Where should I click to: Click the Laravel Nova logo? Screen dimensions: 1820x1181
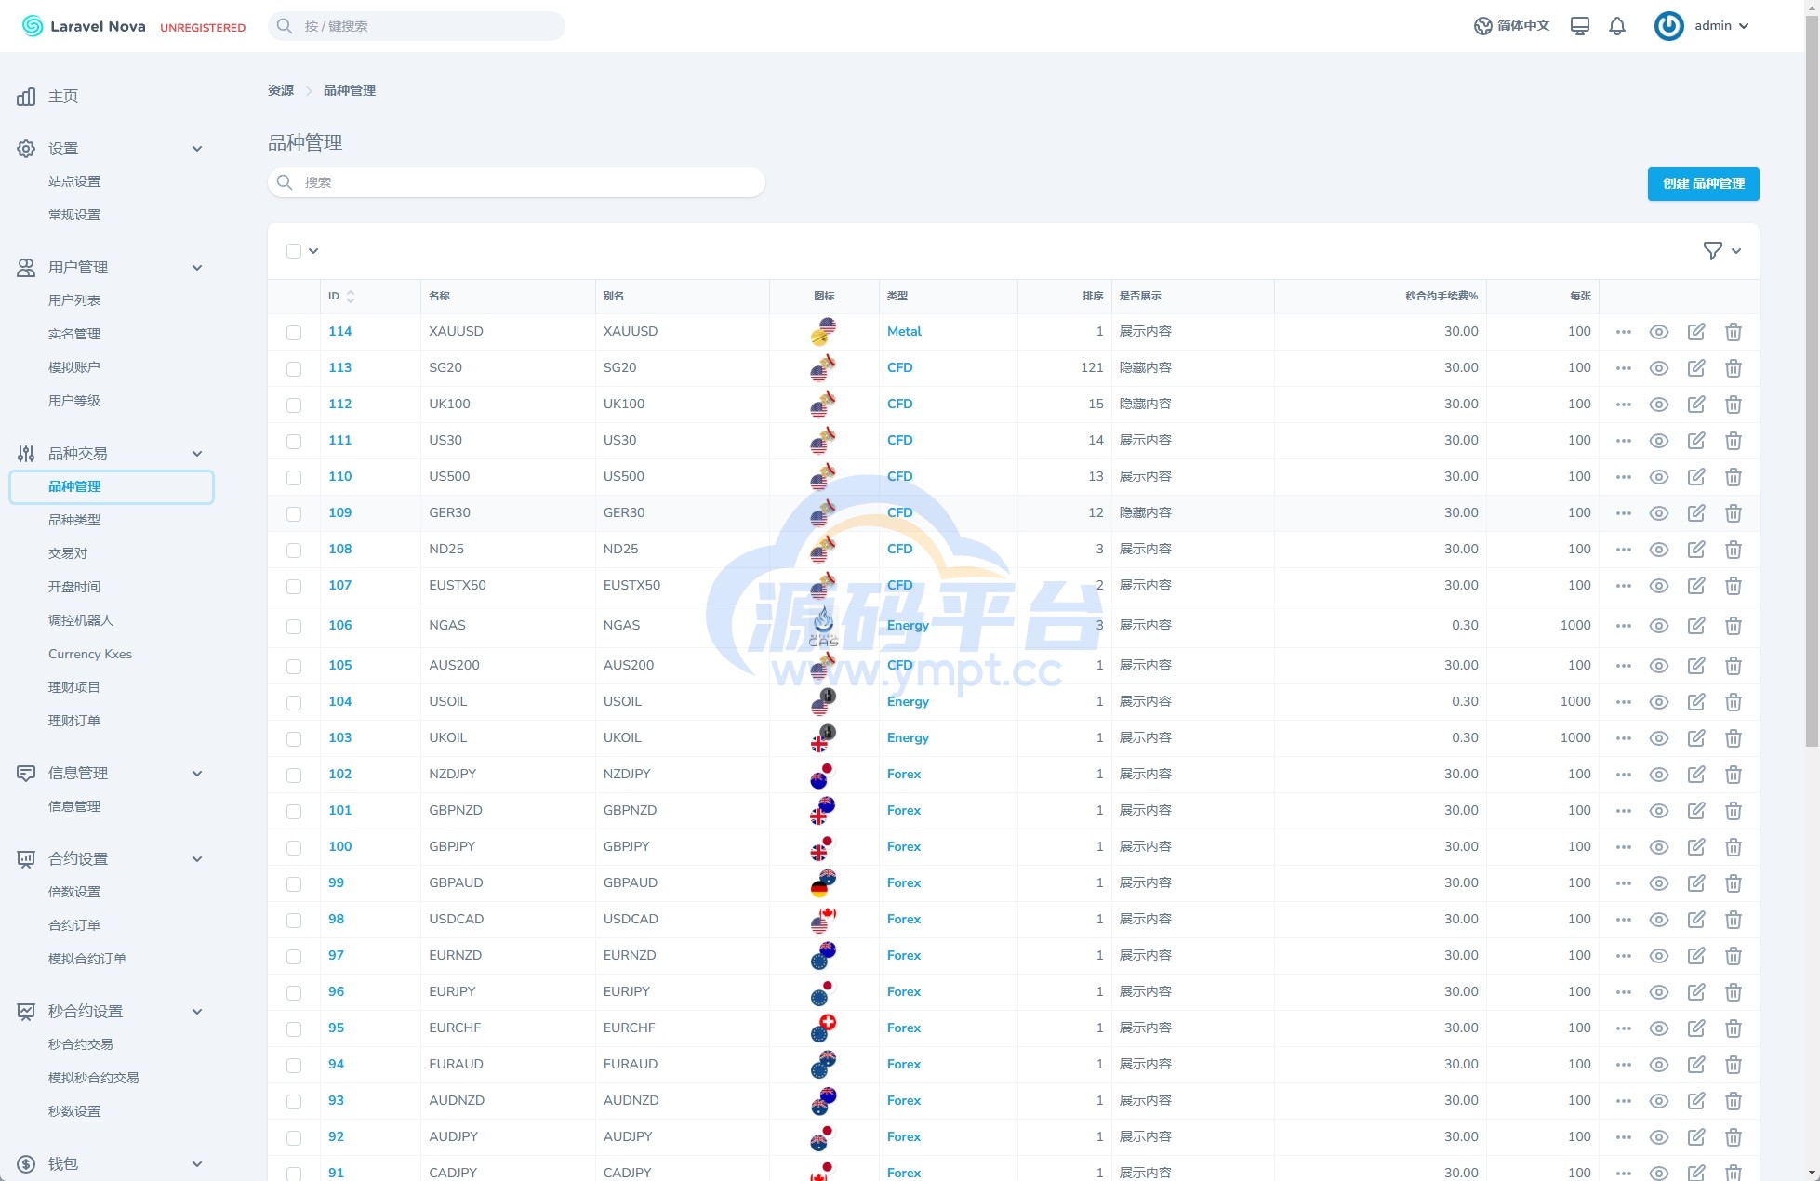84,26
